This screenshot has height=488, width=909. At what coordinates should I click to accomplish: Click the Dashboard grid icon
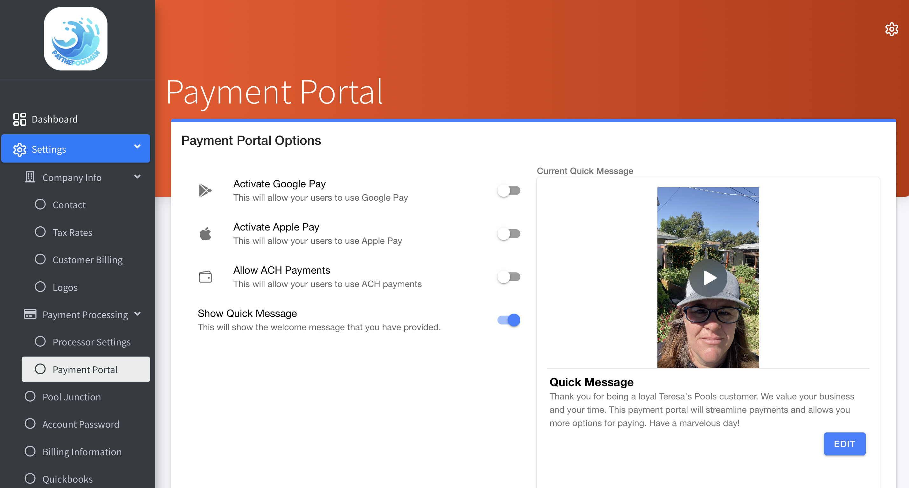coord(19,119)
